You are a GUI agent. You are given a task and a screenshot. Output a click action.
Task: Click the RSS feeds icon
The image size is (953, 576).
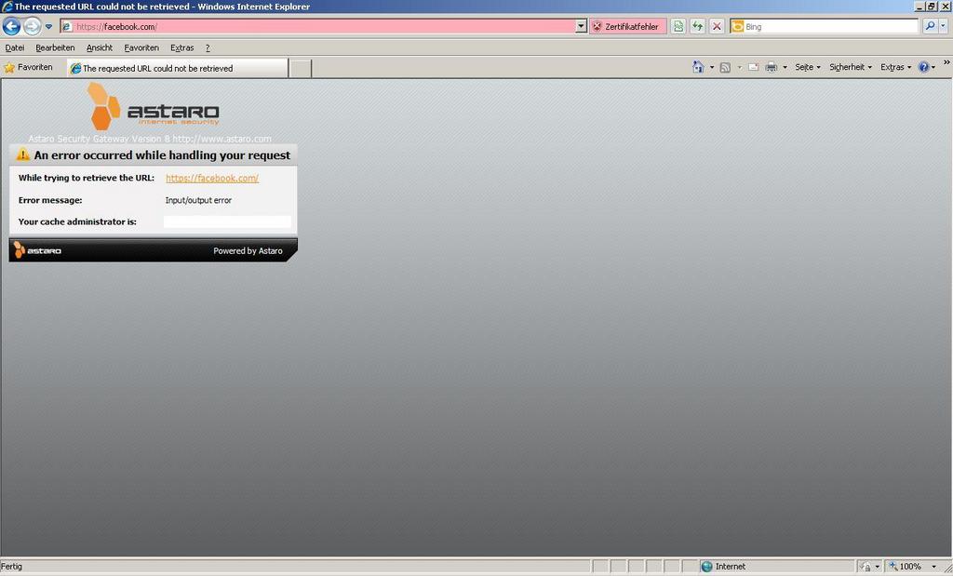[x=725, y=67]
